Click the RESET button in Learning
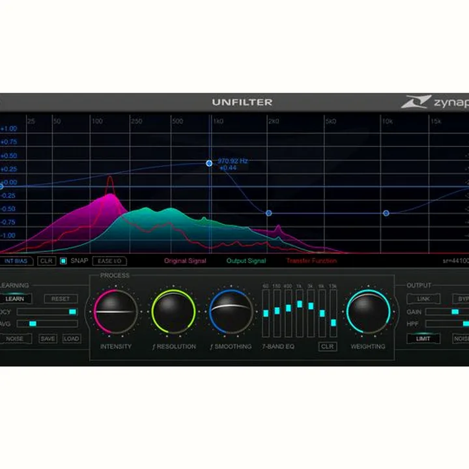469x469 pixels. (x=61, y=299)
